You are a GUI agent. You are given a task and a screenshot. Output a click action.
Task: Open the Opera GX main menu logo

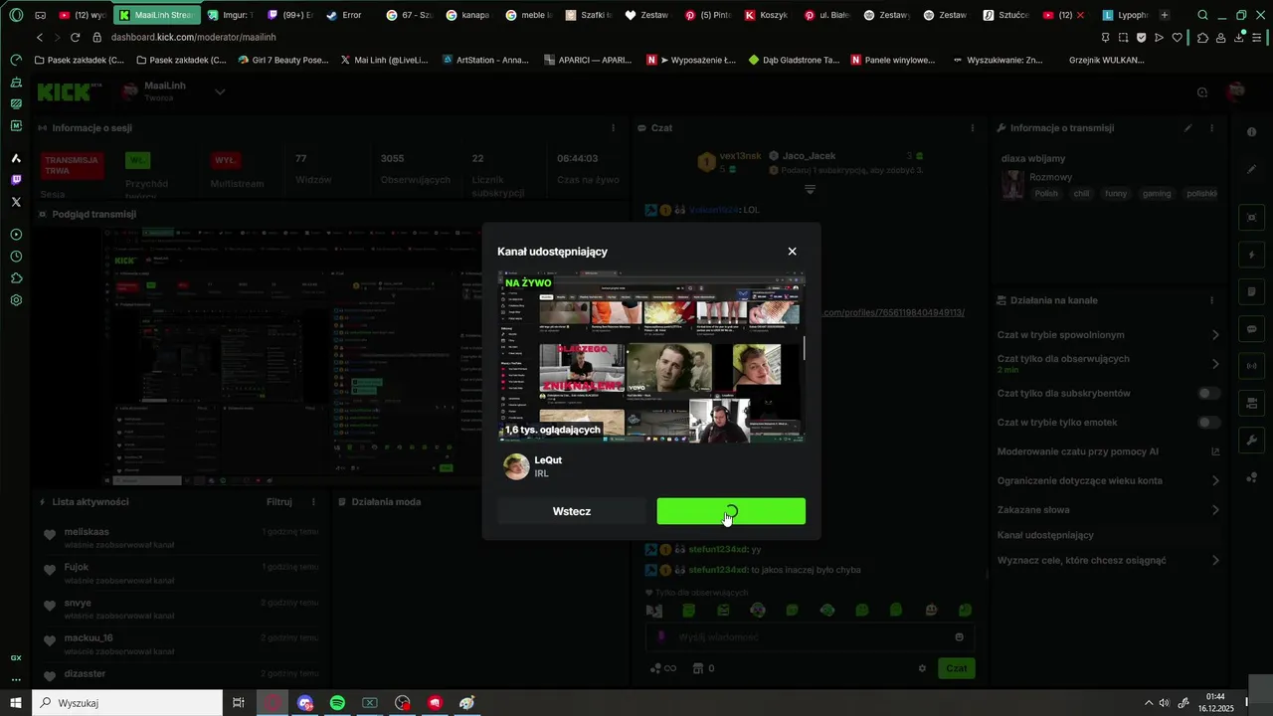click(x=16, y=15)
